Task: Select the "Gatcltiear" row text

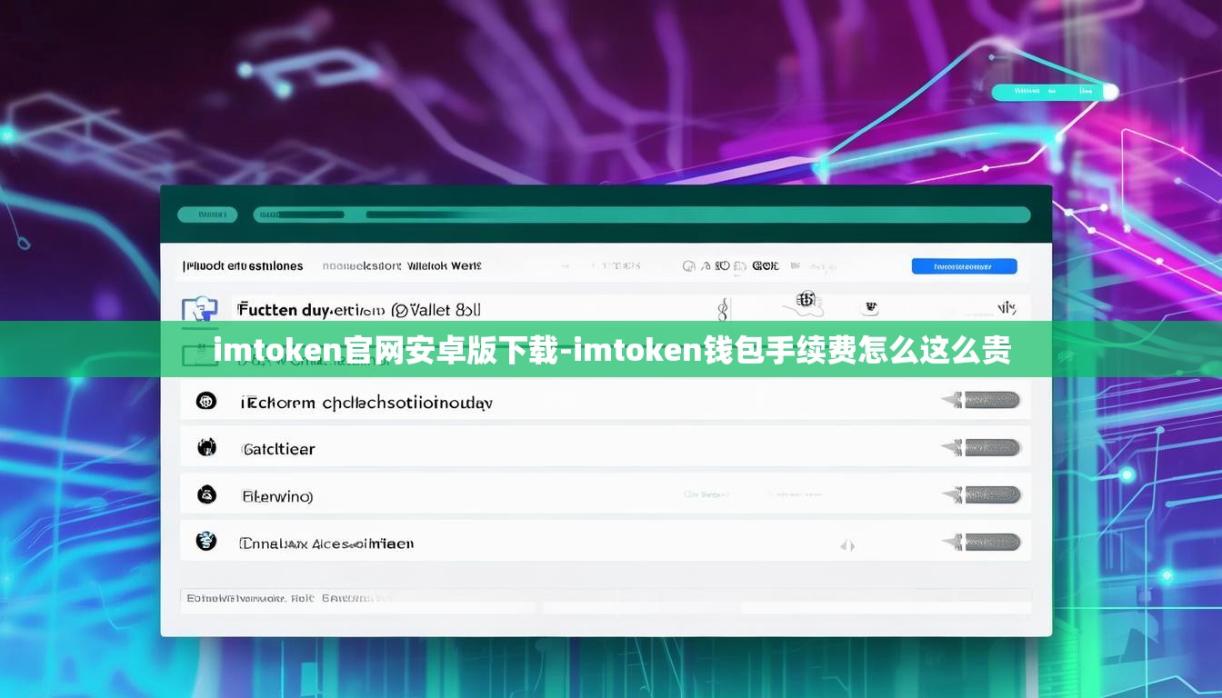Action: click(x=278, y=449)
